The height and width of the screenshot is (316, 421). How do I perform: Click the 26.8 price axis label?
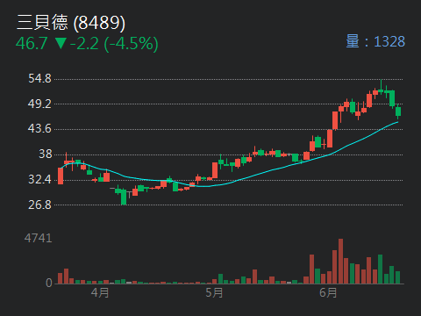point(39,205)
